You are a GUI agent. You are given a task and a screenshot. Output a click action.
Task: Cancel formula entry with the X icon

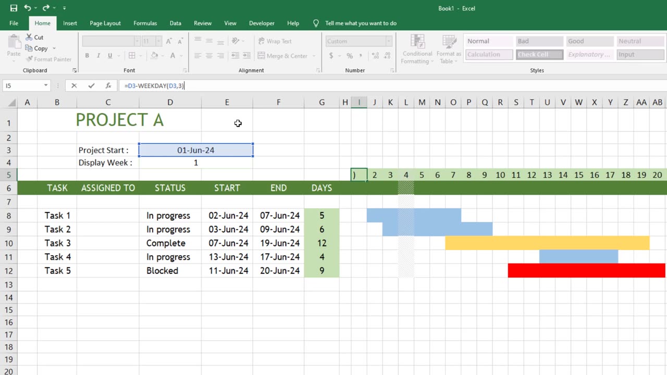74,86
